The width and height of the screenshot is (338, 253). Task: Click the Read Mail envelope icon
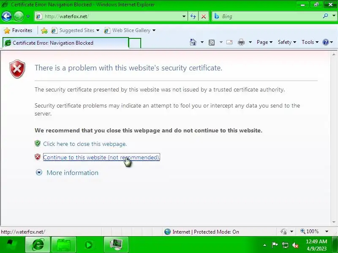click(x=229, y=42)
